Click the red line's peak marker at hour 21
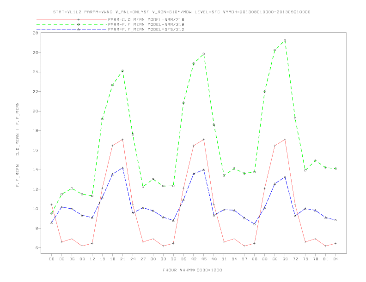This screenshot has width=366, height=282. [x=122, y=140]
